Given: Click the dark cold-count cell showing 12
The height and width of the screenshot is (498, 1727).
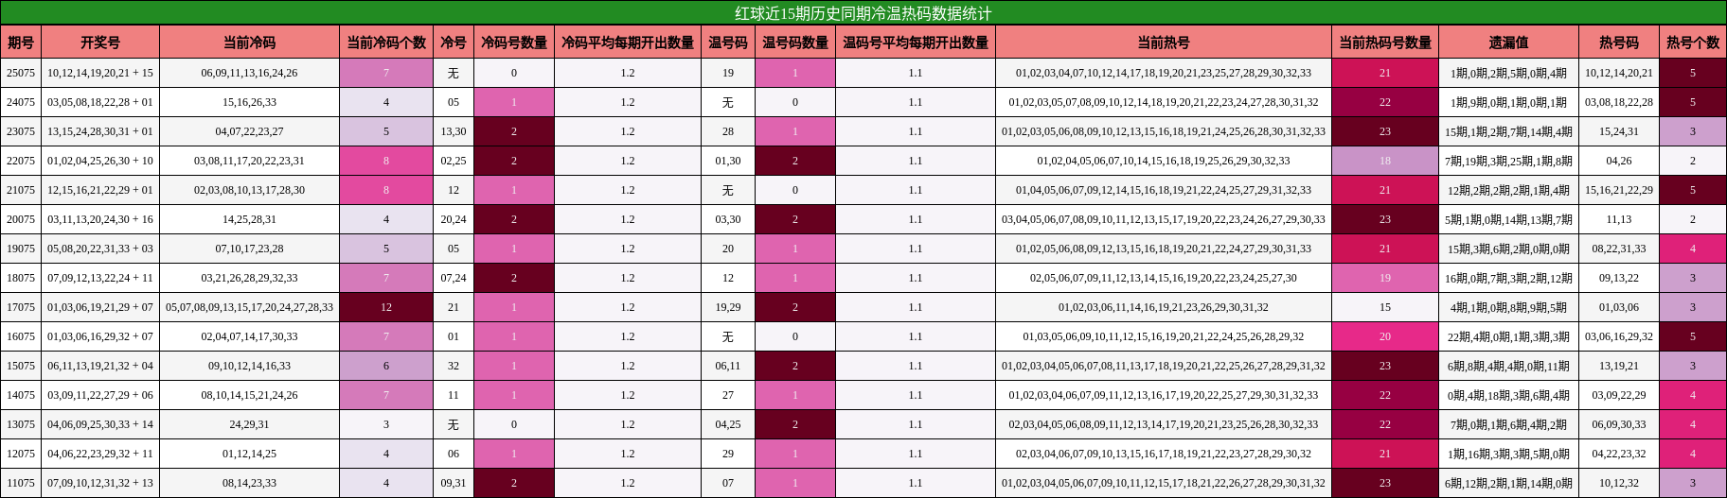Looking at the screenshot, I should click(x=386, y=307).
